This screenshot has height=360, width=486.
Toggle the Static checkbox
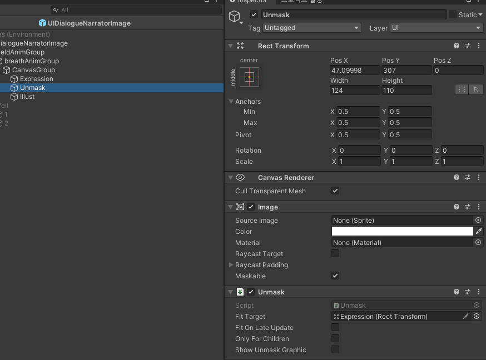click(x=453, y=14)
